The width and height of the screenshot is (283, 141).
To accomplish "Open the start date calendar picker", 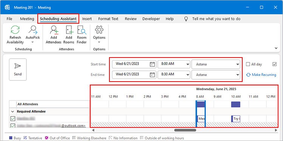I will [152, 64].
